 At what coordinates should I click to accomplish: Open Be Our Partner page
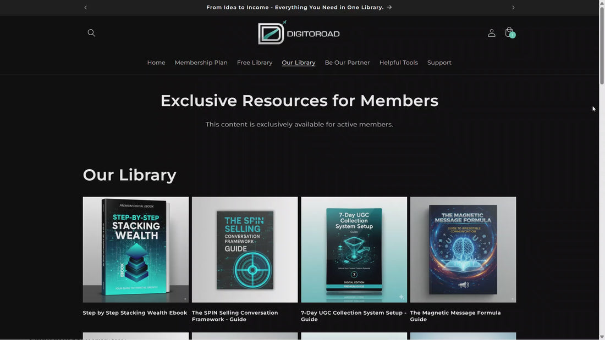pos(347,63)
